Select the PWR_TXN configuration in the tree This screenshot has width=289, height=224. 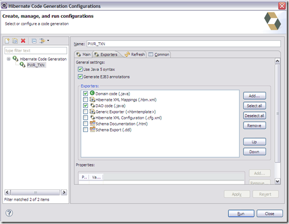coord(36,65)
